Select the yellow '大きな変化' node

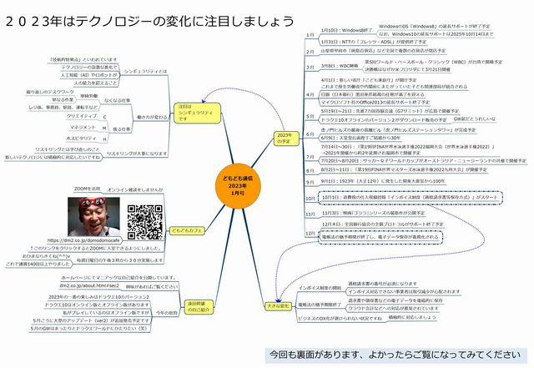pos(279,306)
